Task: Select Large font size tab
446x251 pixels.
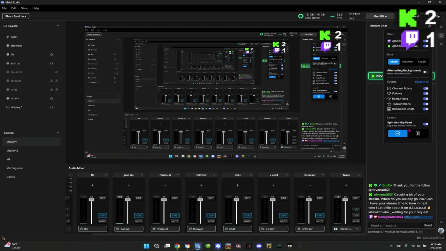Action: tap(422, 62)
